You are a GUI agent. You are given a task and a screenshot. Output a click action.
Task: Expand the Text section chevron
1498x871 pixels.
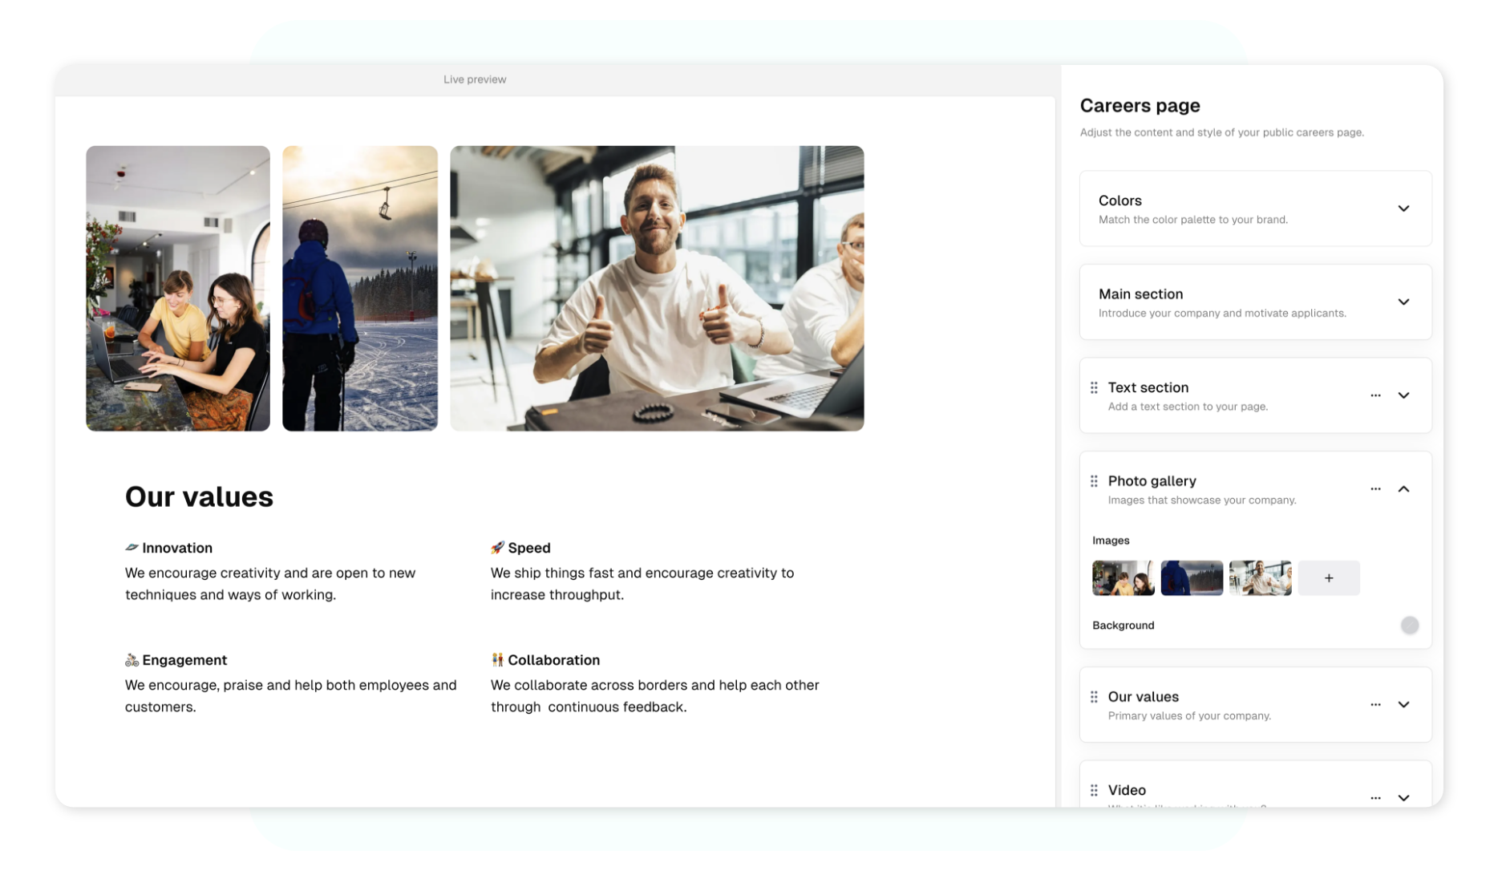coord(1403,395)
